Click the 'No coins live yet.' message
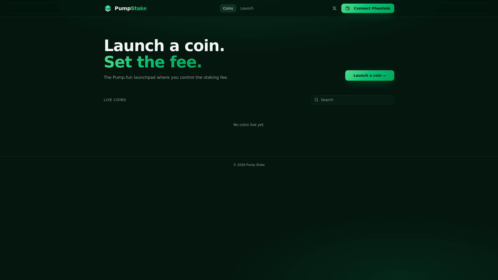Image resolution: width=498 pixels, height=280 pixels. 249,125
